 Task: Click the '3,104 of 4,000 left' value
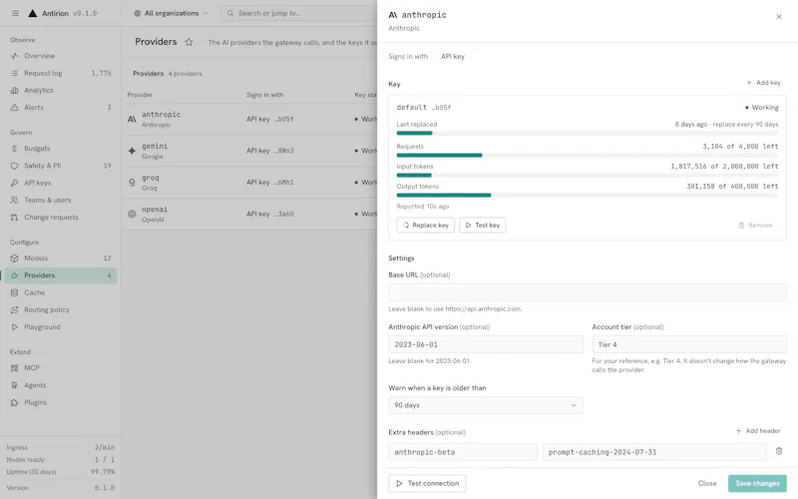click(740, 146)
